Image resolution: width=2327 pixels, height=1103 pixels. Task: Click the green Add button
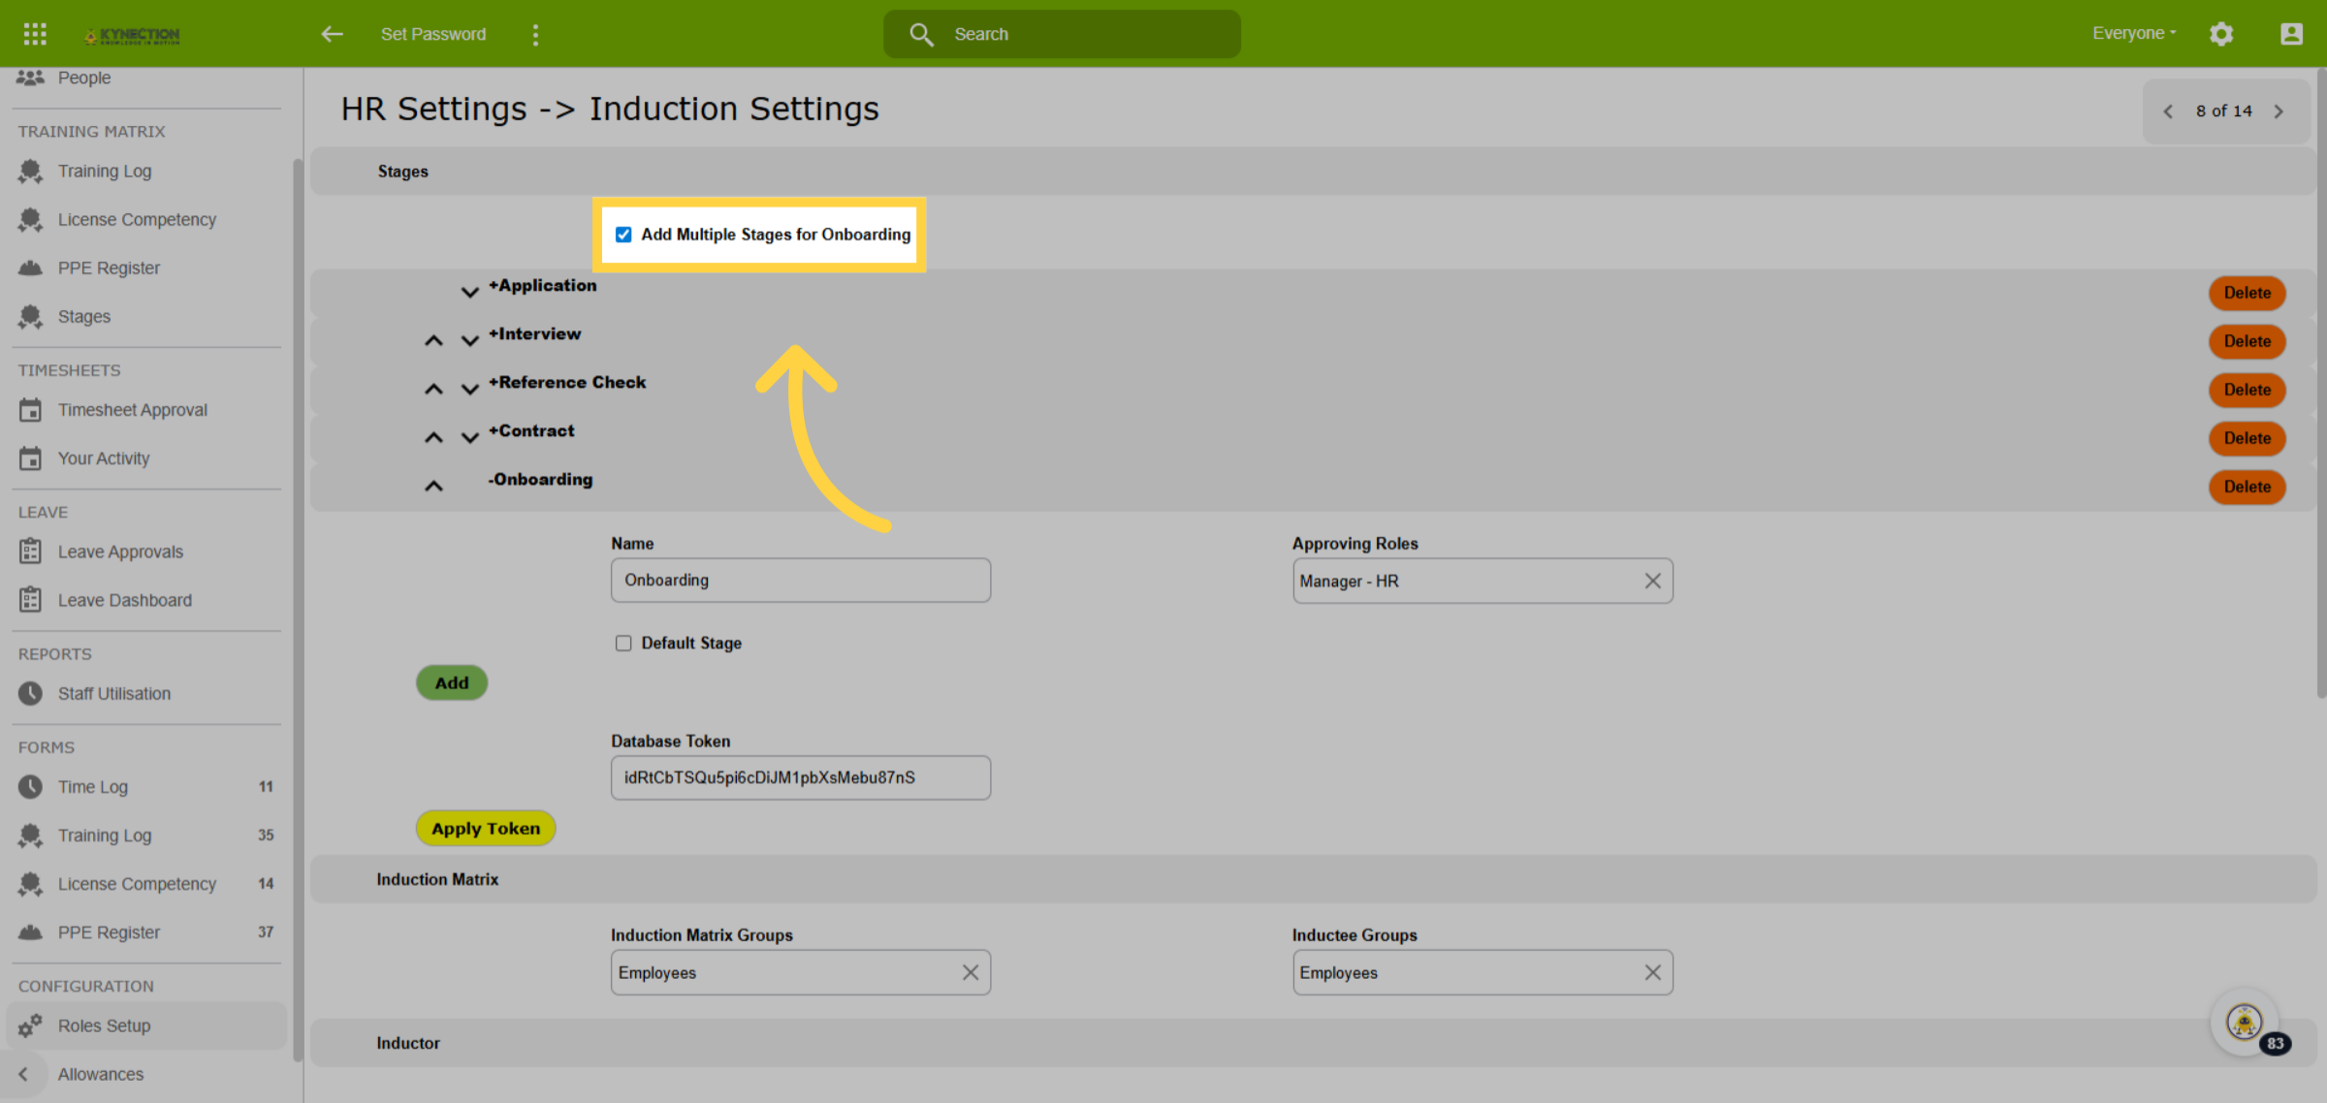(452, 682)
